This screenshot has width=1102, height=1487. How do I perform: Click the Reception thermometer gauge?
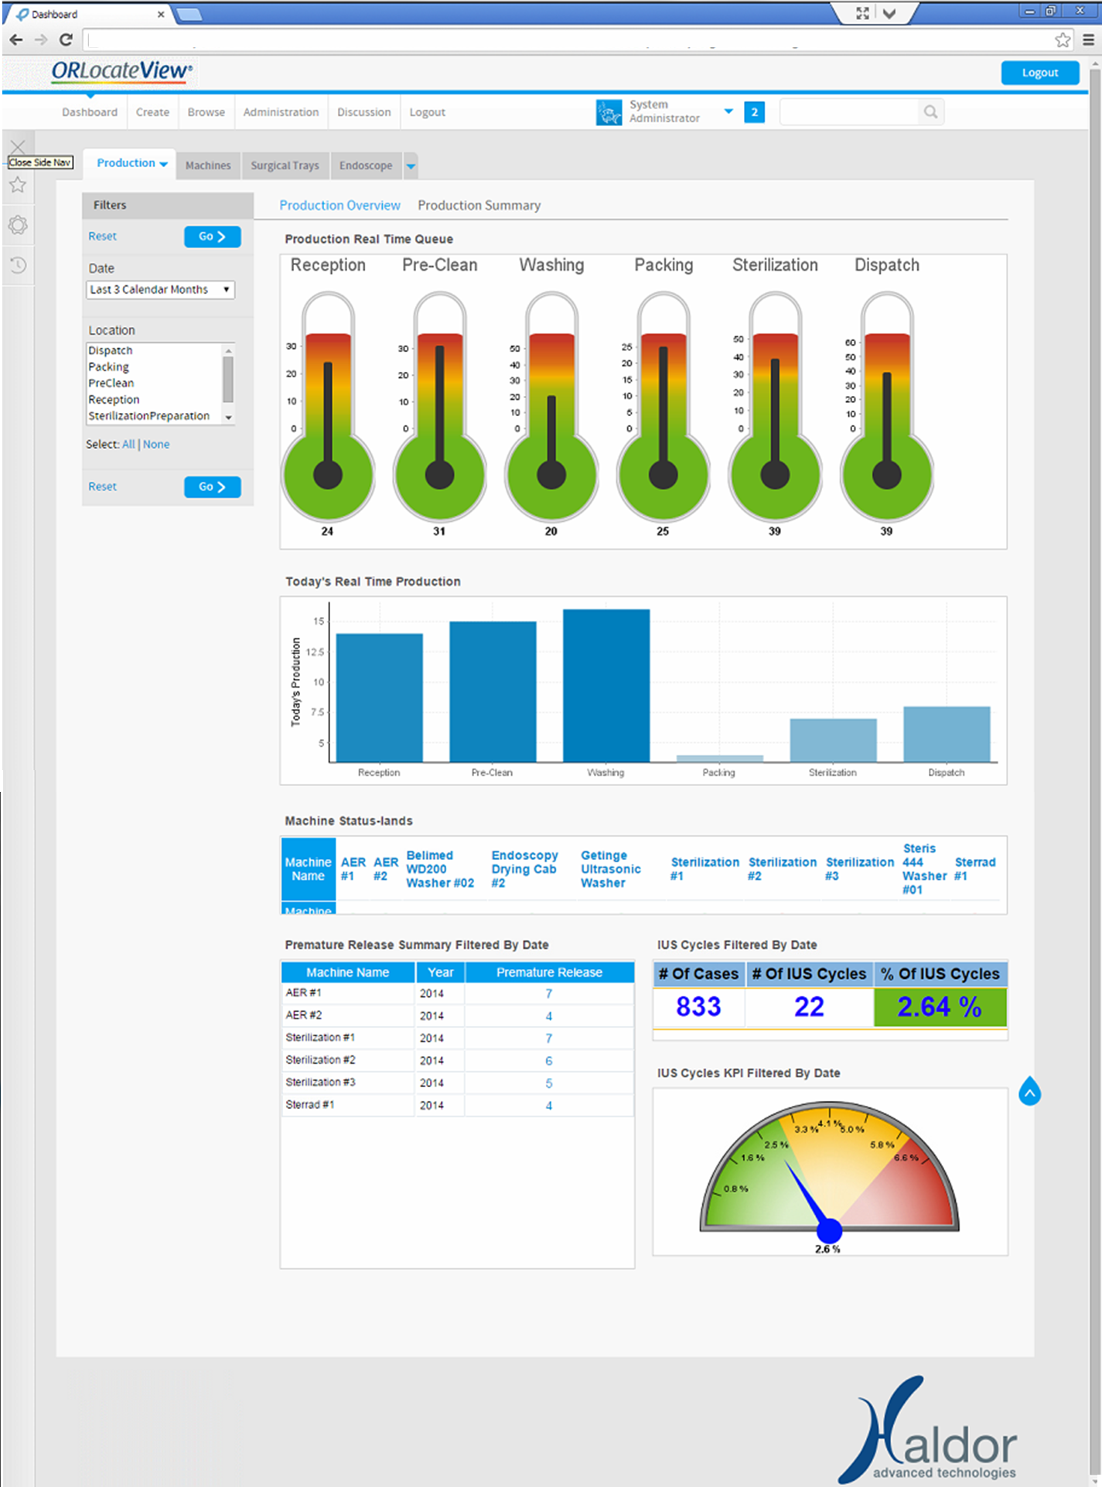pos(328,406)
